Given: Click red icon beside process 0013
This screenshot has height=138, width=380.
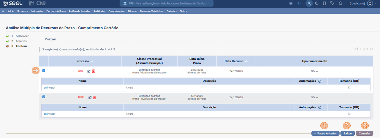Looking at the screenshot, I should [x=94, y=71].
